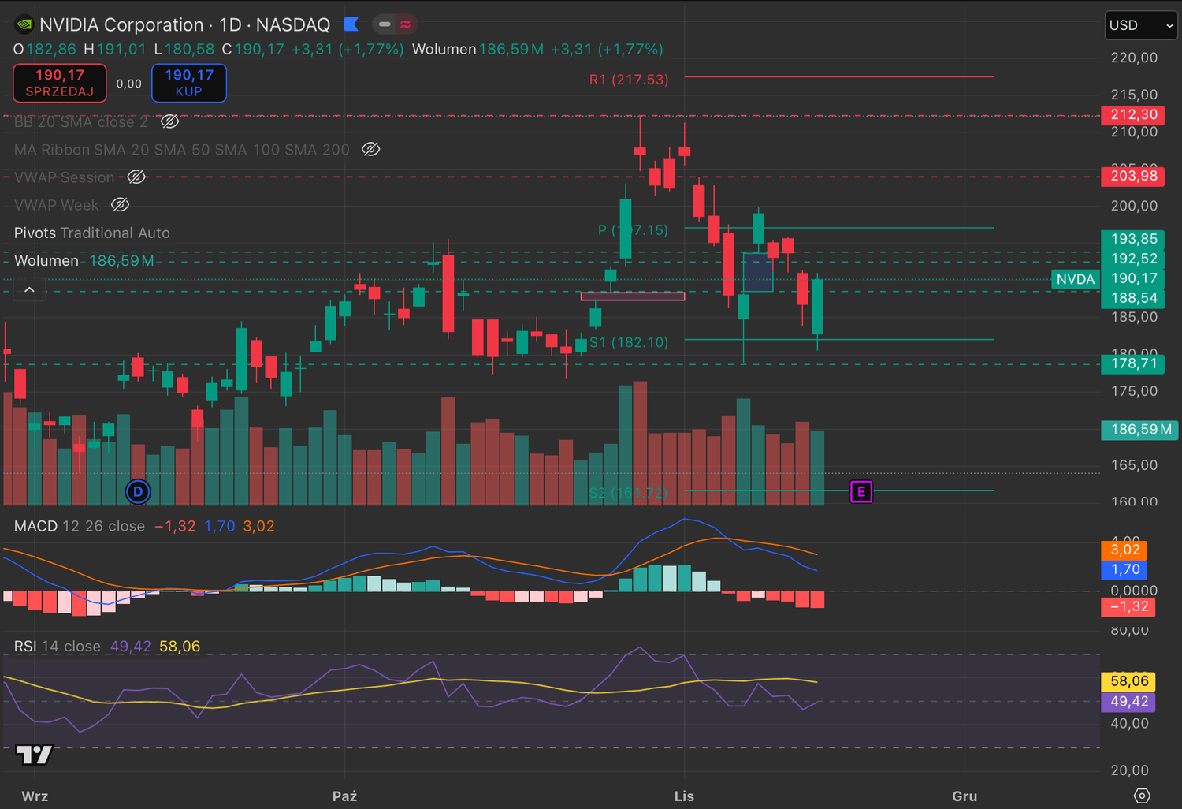1182x809 pixels.
Task: Select the Wolumen 186,59M indicator legend
Action: (84, 260)
